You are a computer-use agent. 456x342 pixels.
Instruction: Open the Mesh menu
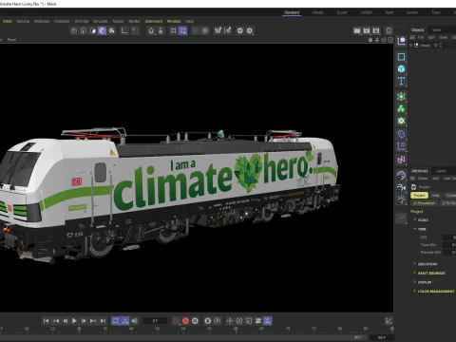tap(8, 21)
